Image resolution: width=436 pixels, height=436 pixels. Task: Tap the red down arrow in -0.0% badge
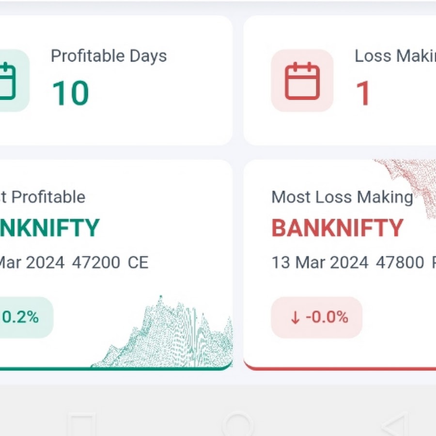point(296,317)
